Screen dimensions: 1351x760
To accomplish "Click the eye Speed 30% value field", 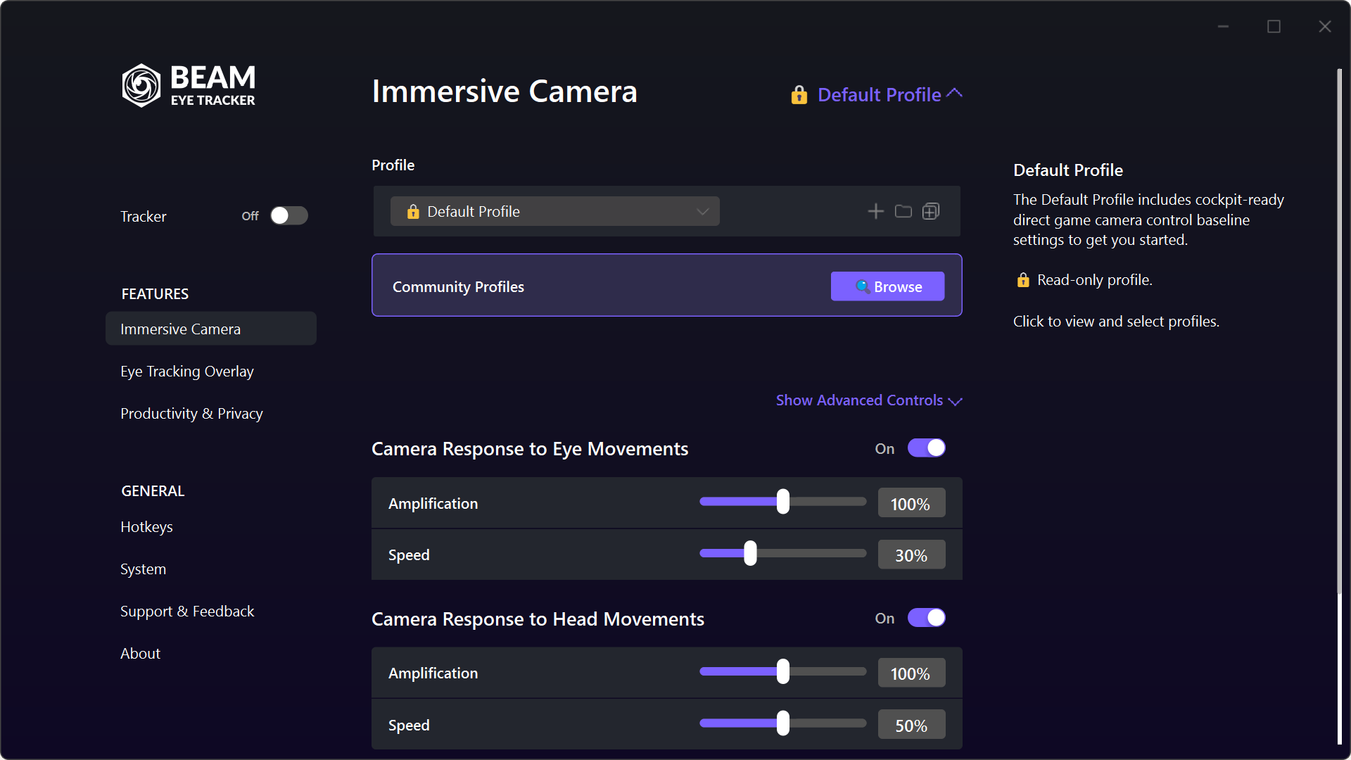I will [911, 555].
